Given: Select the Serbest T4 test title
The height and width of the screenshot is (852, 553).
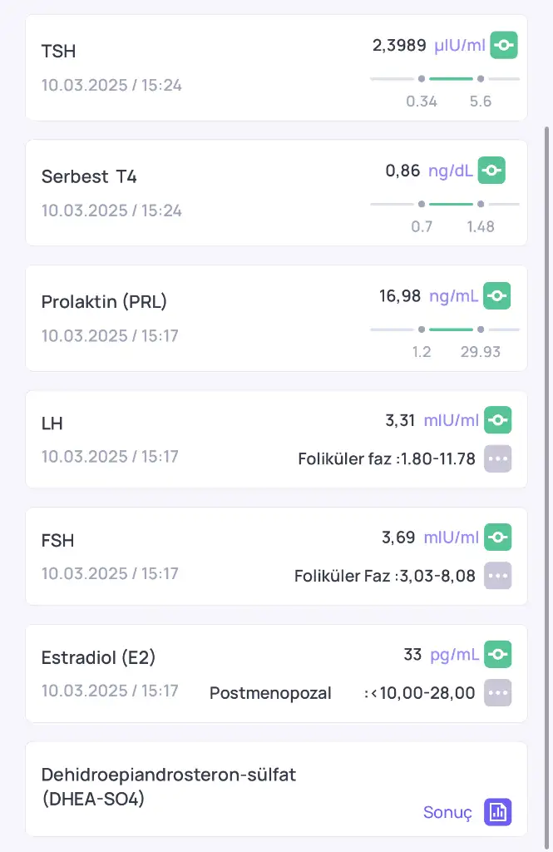Looking at the screenshot, I should click(x=89, y=176).
